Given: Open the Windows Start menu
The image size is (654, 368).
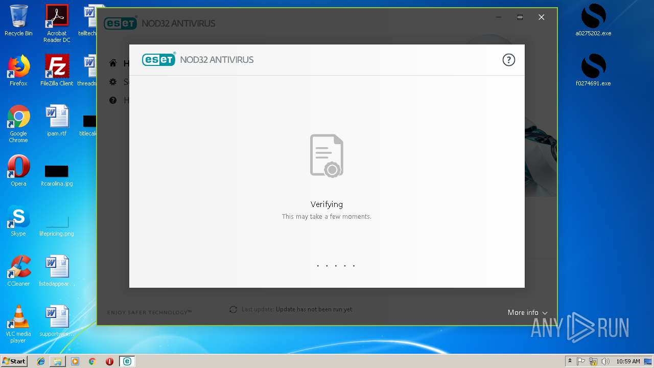Looking at the screenshot, I should click(14, 361).
